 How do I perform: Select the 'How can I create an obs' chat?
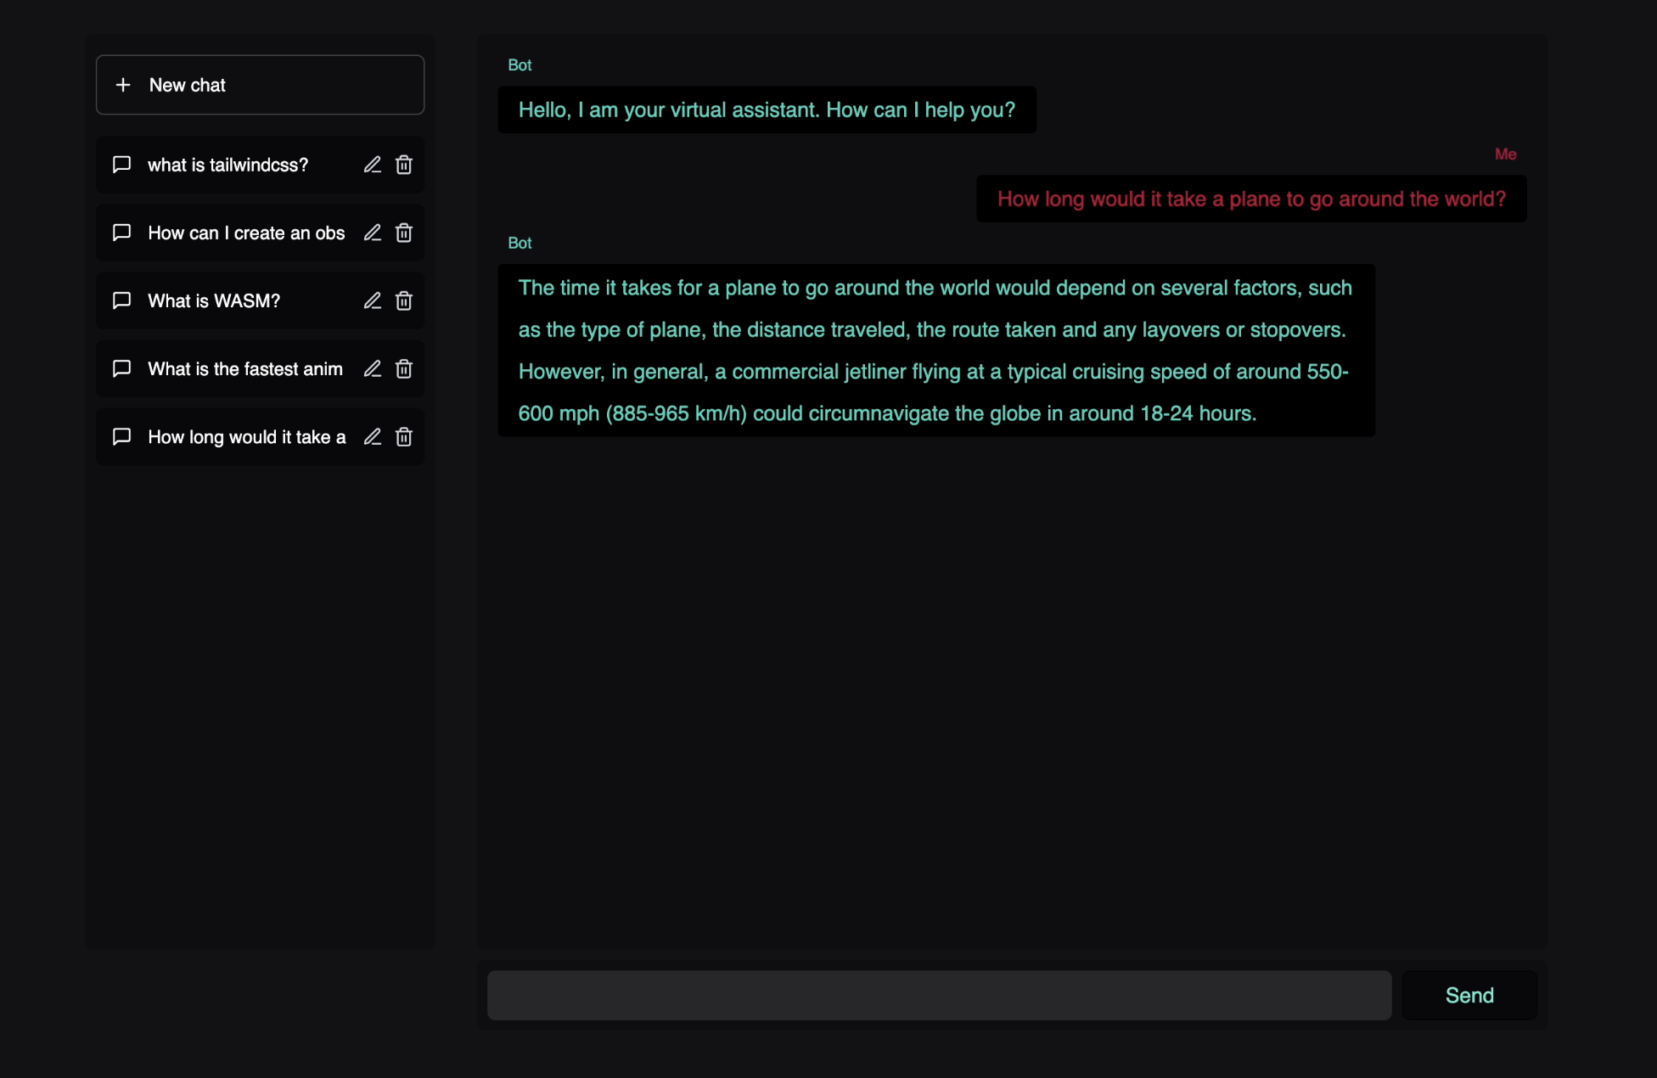pyautogui.click(x=246, y=233)
